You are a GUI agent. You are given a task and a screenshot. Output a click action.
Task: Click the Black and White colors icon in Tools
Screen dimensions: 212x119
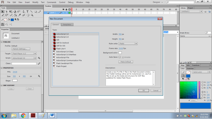tap(15, 20)
